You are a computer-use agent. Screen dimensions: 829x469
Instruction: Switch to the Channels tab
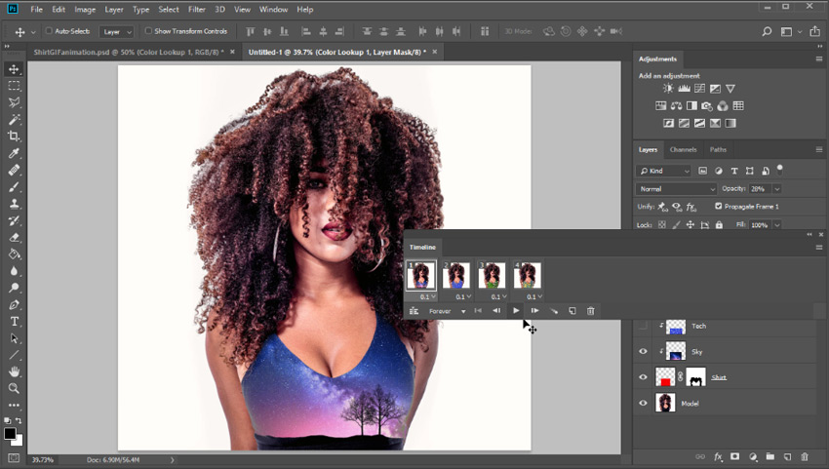point(683,149)
